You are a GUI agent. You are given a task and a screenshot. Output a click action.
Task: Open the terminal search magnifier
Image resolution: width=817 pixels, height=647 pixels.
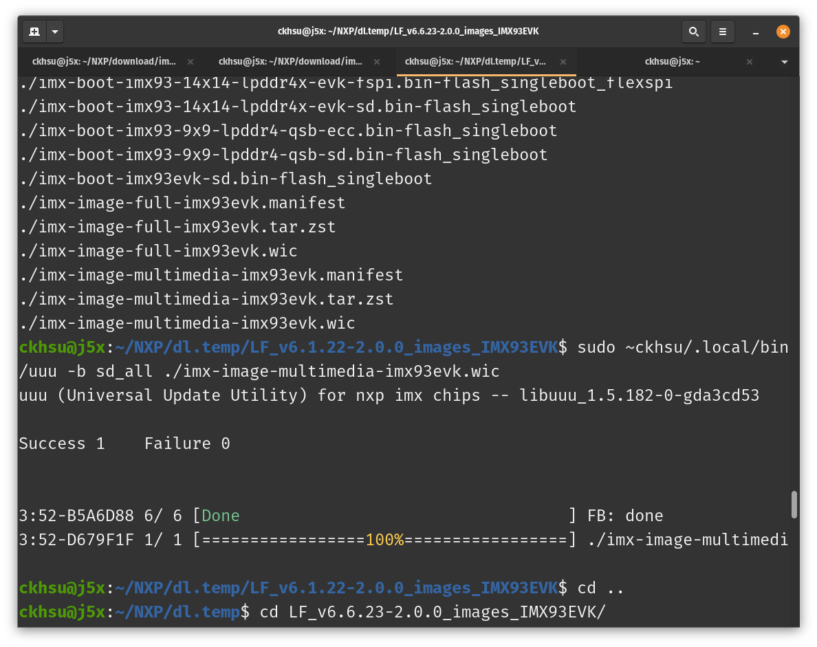click(x=694, y=32)
